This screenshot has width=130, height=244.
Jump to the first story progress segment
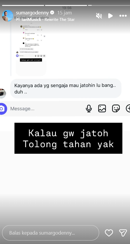coord(23,6)
